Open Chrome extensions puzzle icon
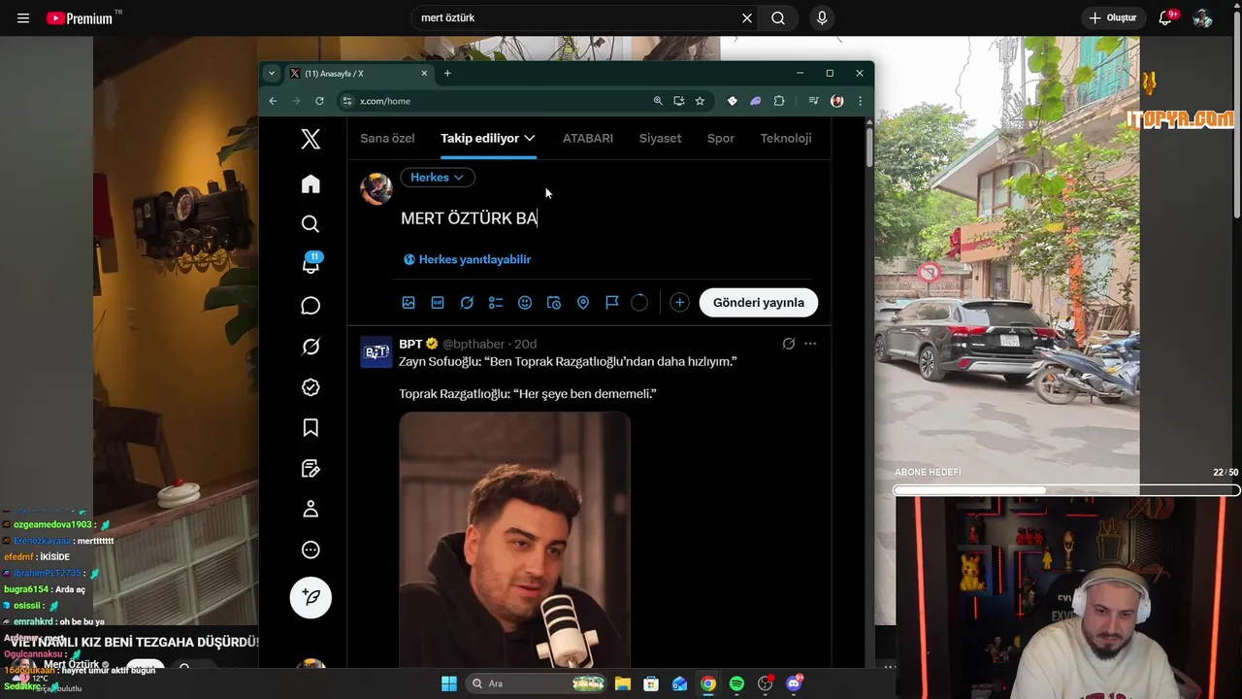 point(779,101)
